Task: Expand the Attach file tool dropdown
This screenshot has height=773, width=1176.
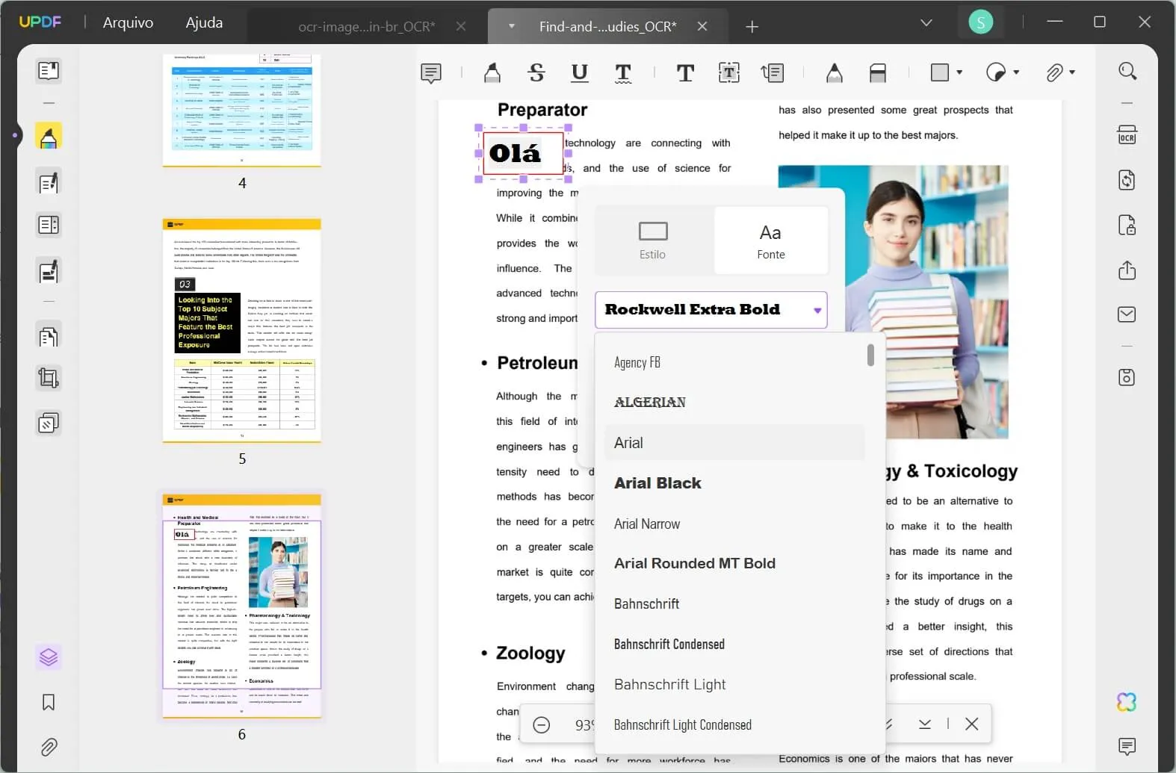Action: [1072, 72]
